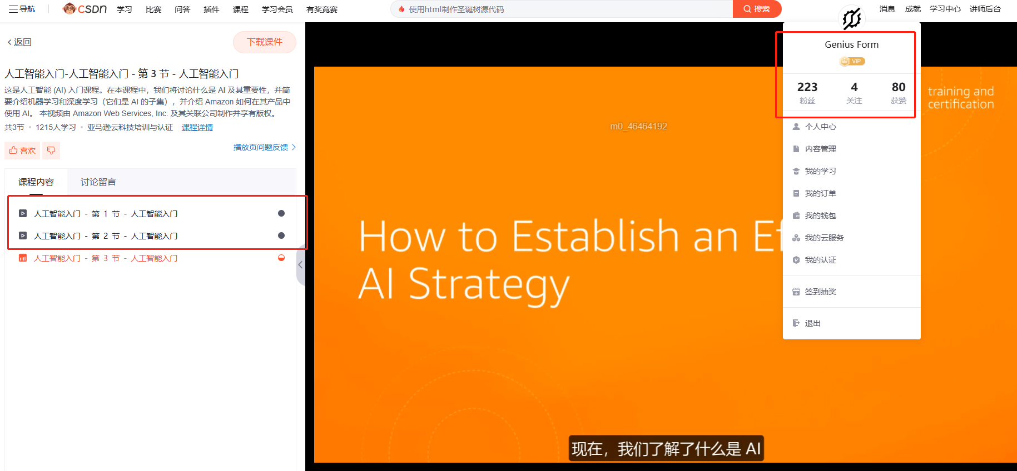The width and height of the screenshot is (1017, 471).
Task: Open 播放页问题反馈 link
Action: pyautogui.click(x=265, y=147)
